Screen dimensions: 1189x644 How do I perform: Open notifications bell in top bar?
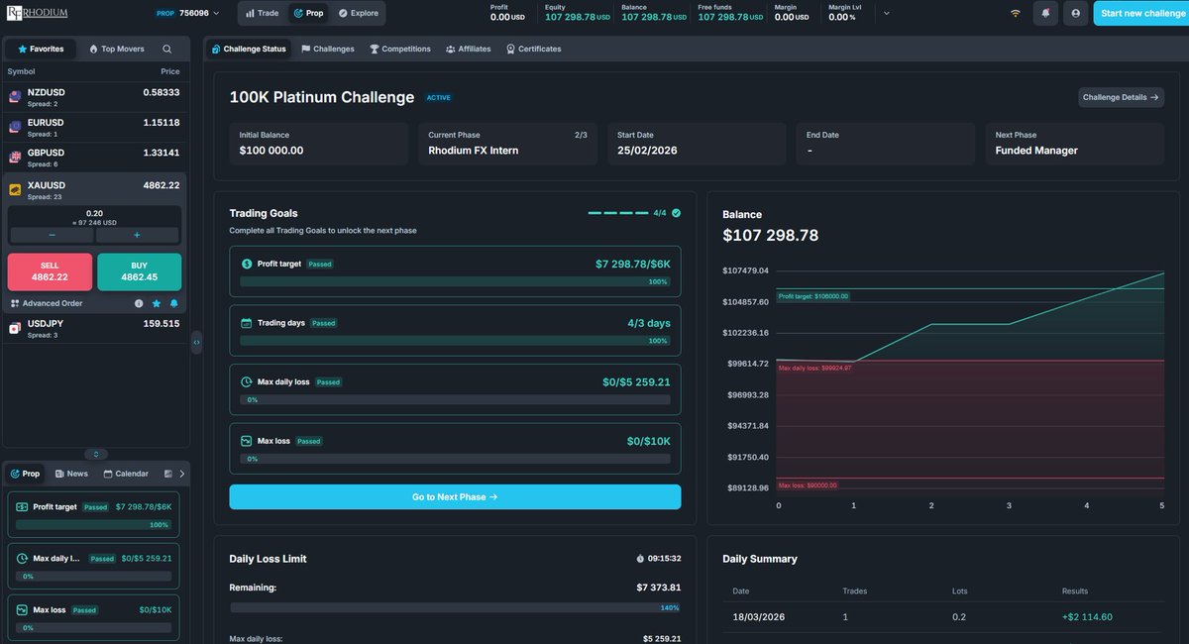[x=1045, y=13]
